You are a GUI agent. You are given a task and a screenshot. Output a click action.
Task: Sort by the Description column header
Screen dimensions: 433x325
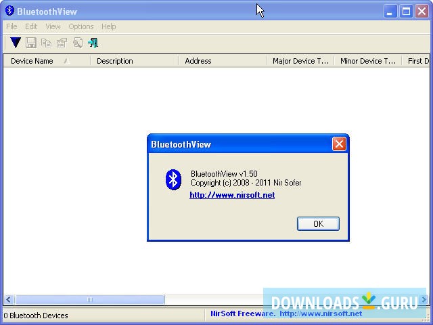tap(135, 61)
